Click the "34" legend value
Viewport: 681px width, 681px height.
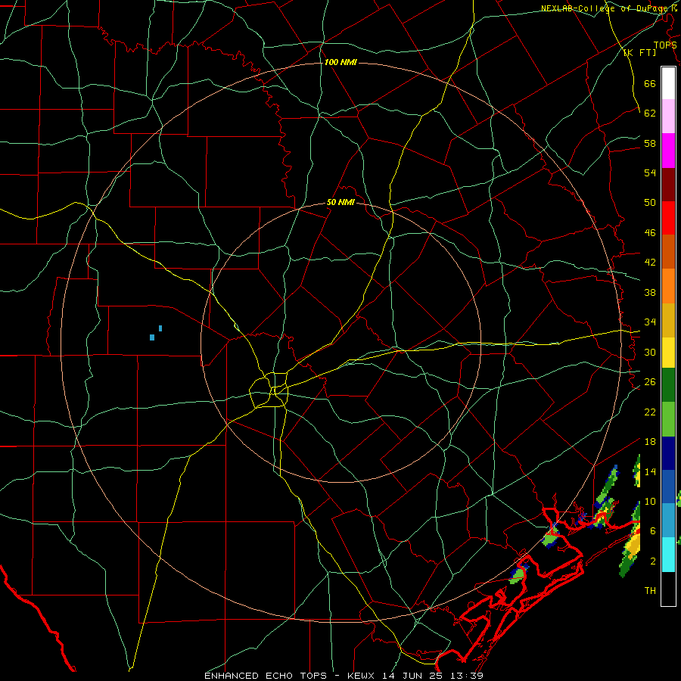coord(650,322)
